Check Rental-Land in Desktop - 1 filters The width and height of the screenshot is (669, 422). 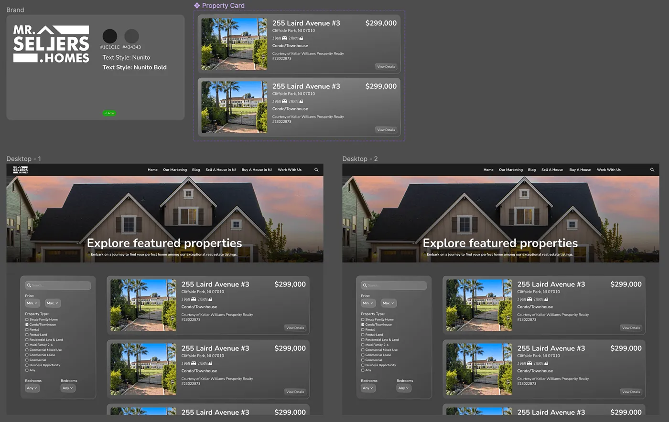27,335
